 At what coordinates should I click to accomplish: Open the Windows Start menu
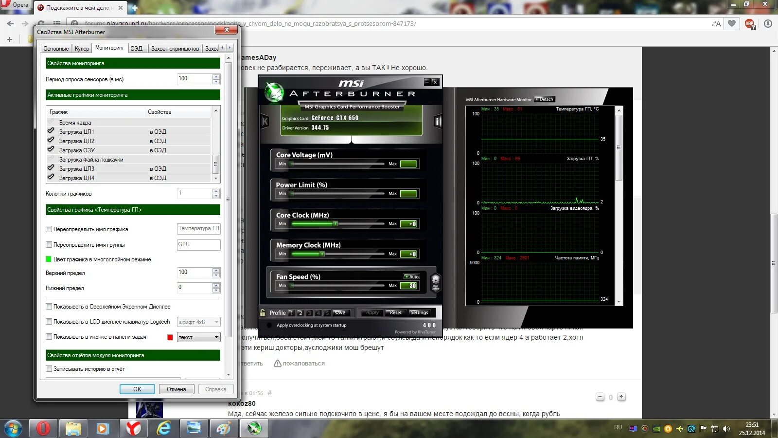click(x=14, y=429)
